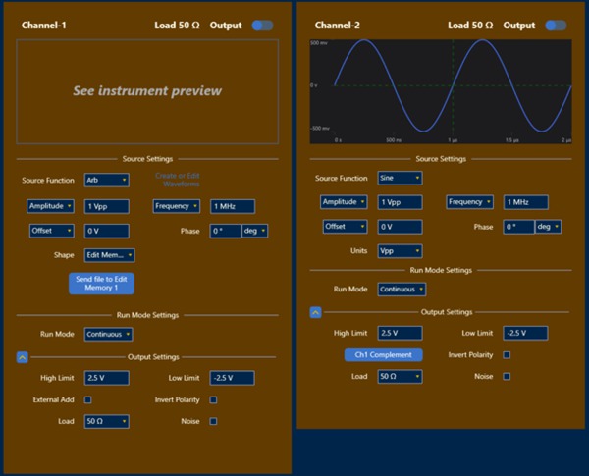
Task: Enable Channel-1 External Add checkbox
Action: (x=88, y=399)
